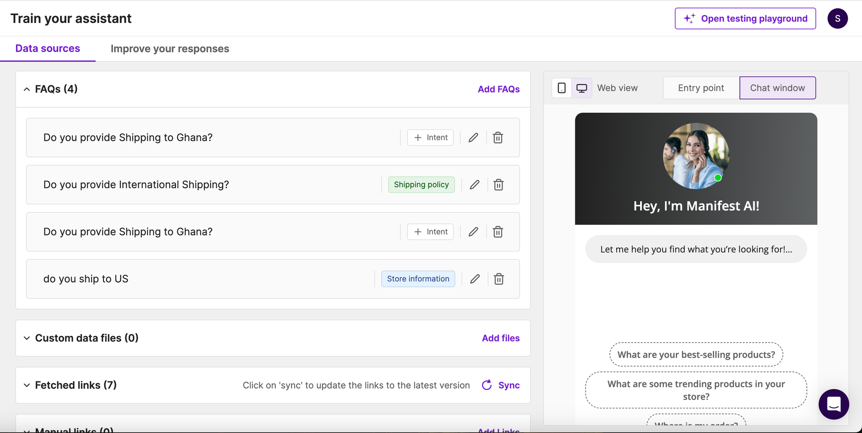Click the 'Store information' intent tag

click(418, 279)
